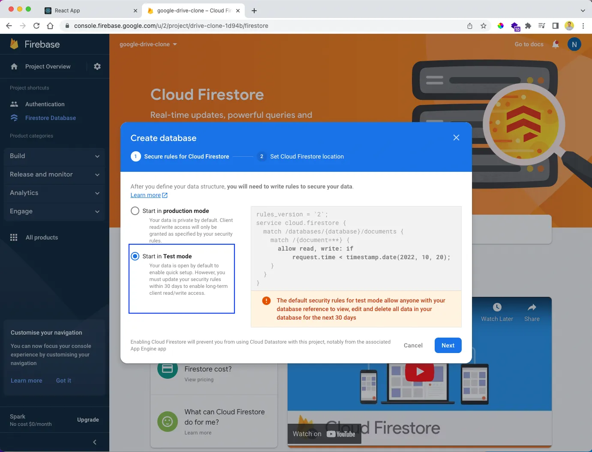Open Firestore Database in the sidebar
The width and height of the screenshot is (592, 452).
[51, 118]
